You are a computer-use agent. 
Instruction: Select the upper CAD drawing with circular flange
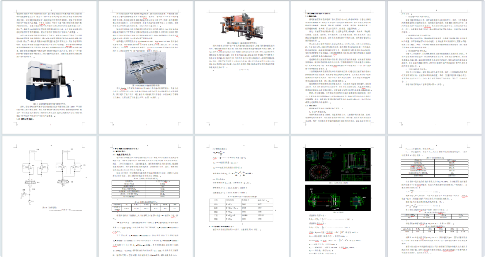pyautogui.click(x=338, y=165)
